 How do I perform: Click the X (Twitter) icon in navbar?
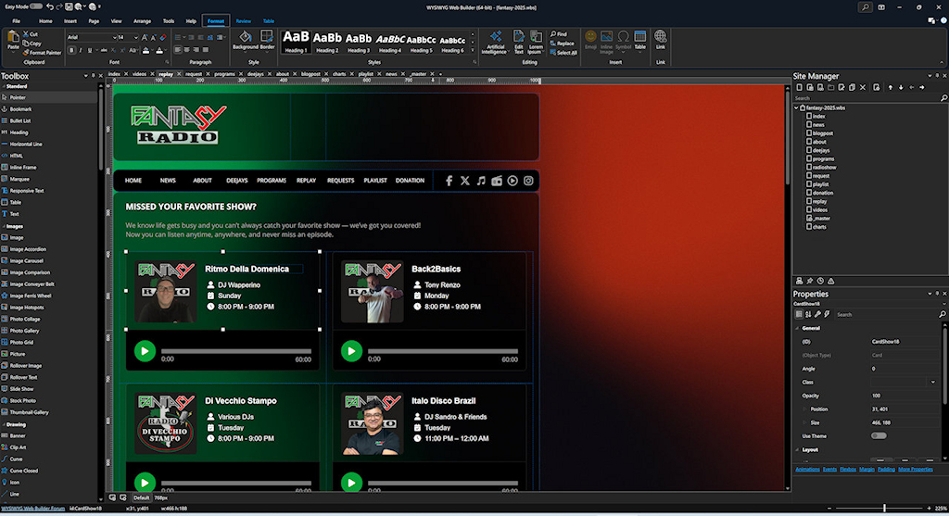[465, 181]
